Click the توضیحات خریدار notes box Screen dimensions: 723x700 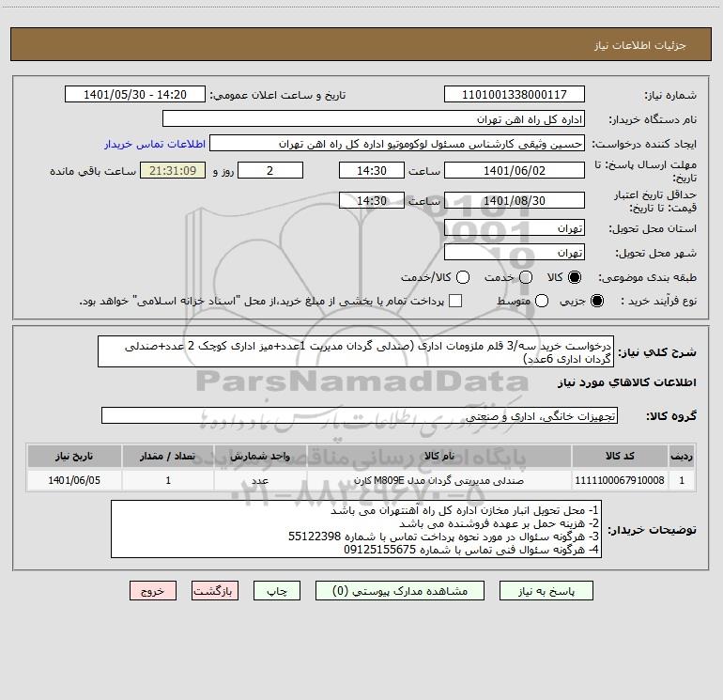(356, 529)
